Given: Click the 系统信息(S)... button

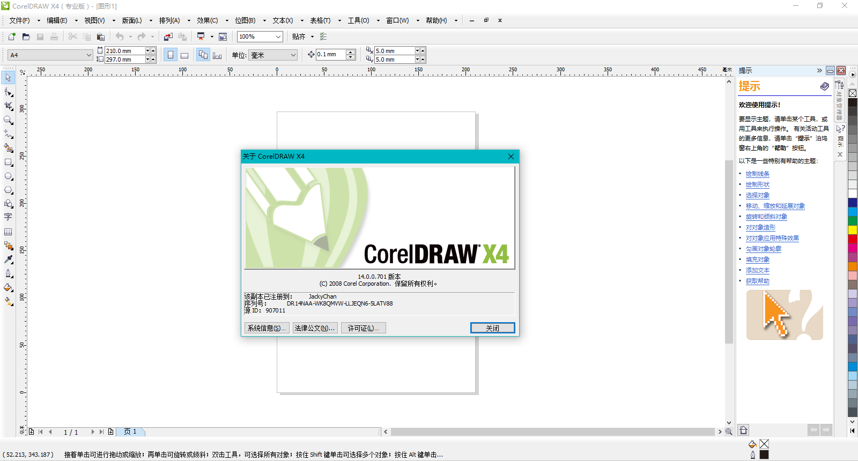Looking at the screenshot, I should tap(267, 328).
